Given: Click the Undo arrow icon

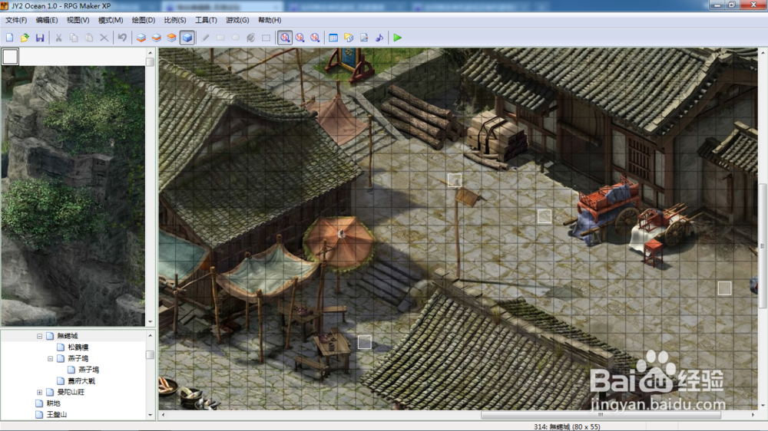Looking at the screenshot, I should [122, 38].
